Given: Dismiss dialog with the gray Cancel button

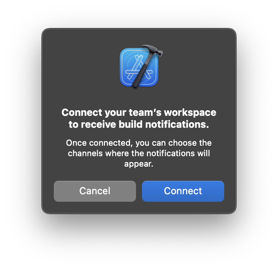Looking at the screenshot, I should pyautogui.click(x=95, y=191).
